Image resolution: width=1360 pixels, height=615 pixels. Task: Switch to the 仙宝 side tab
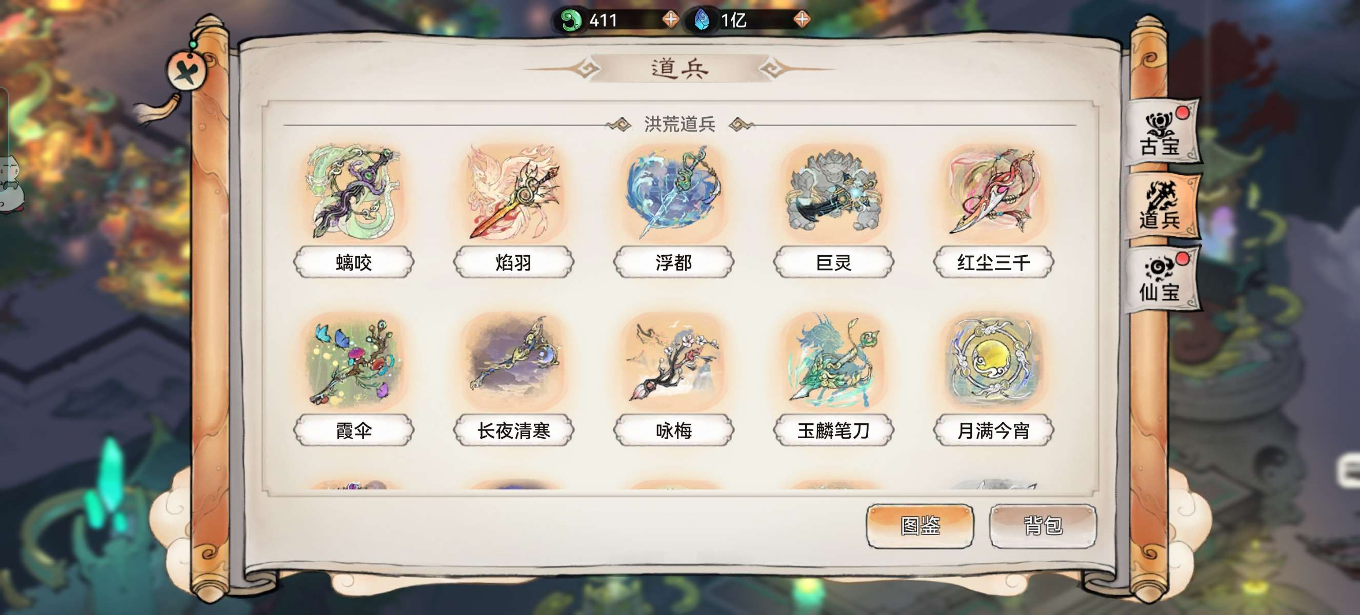1162,278
